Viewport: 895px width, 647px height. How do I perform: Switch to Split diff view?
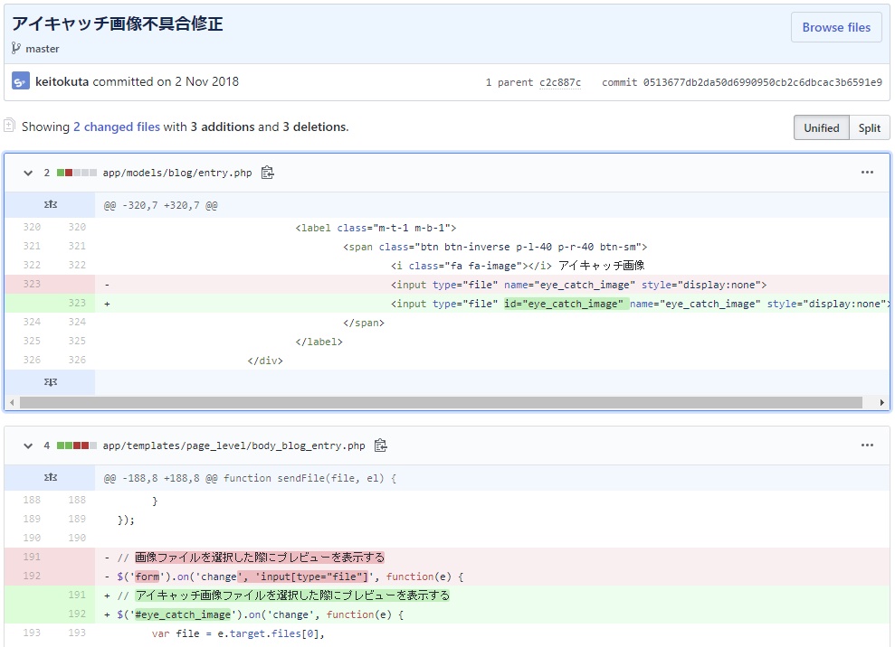pos(869,127)
